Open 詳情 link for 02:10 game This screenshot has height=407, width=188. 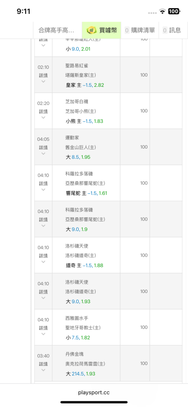pos(44,75)
